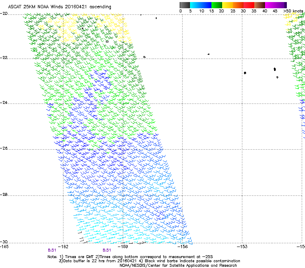Viewport: 305px width, 268px height.
Task: Select the yellow 20-25 knot legend segment
Action: pyautogui.click(x=228, y=5)
